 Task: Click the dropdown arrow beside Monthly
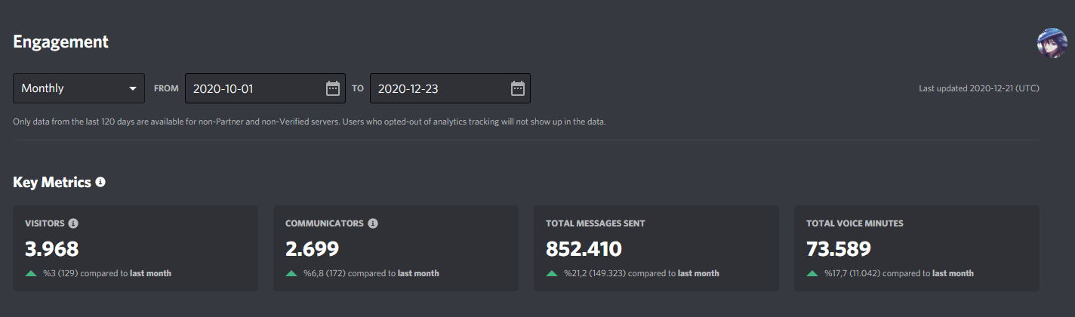click(x=133, y=88)
